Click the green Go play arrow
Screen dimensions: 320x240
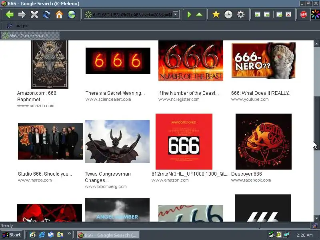[x=189, y=14]
